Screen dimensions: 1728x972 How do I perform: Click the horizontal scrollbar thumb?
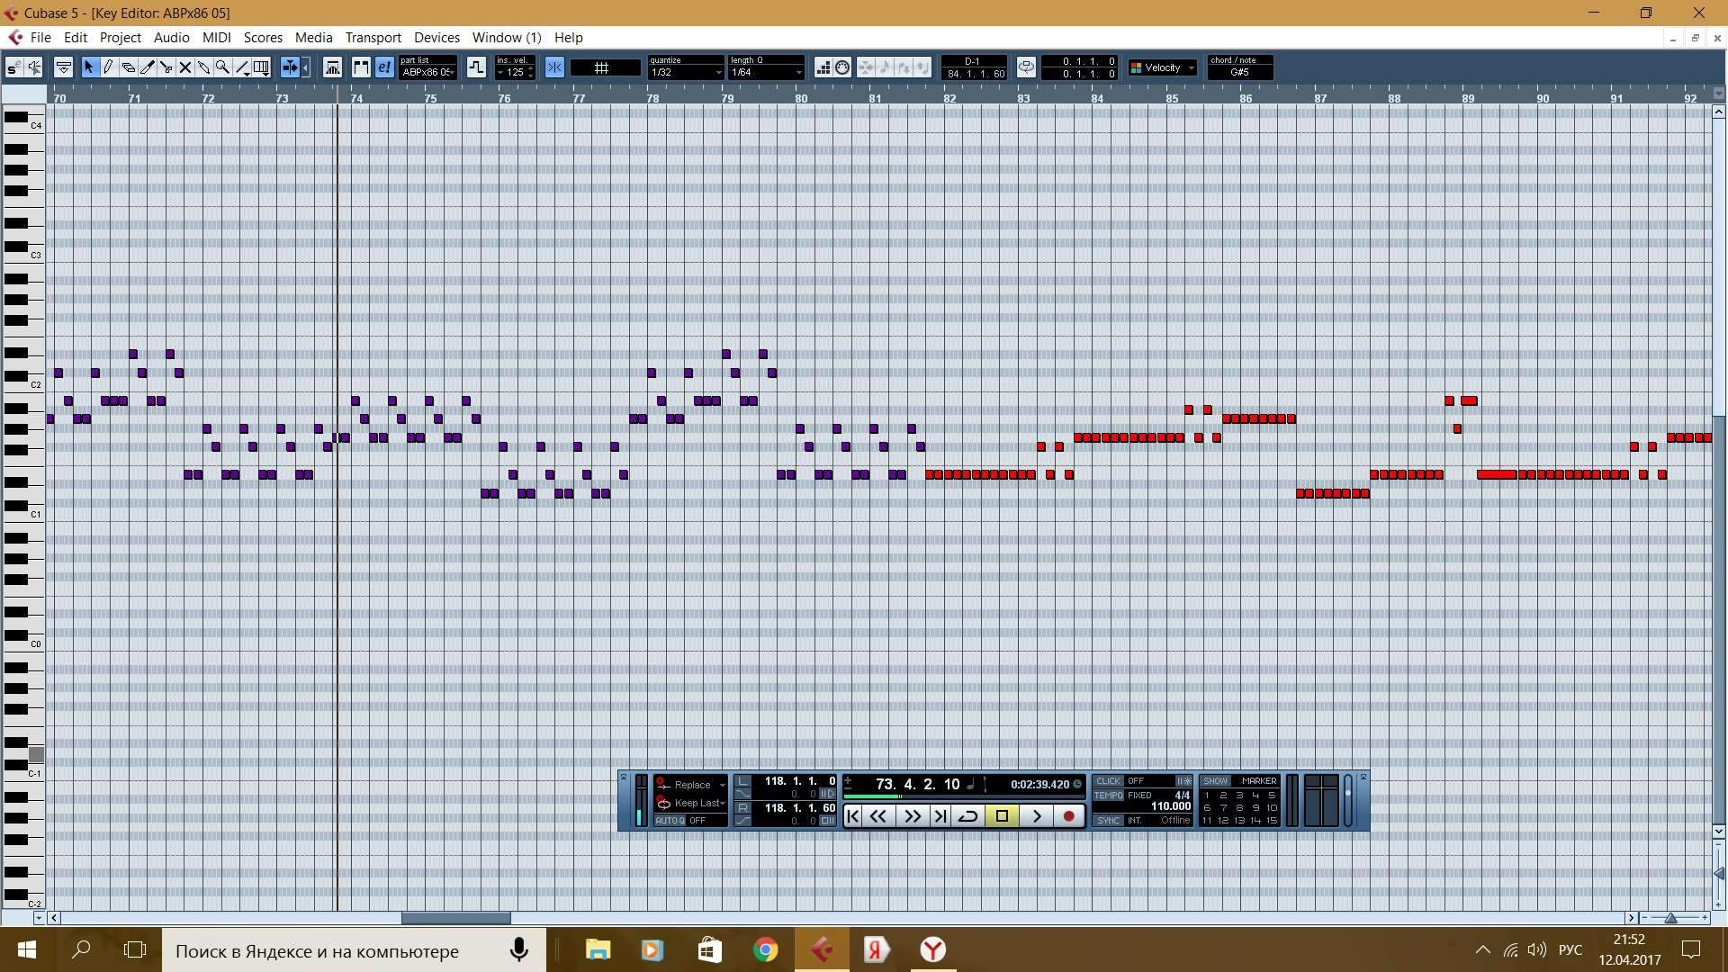pyautogui.click(x=455, y=918)
